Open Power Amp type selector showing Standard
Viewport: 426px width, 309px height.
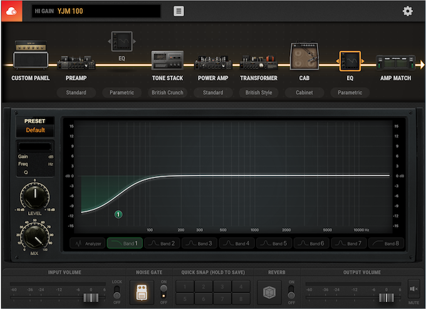[213, 93]
